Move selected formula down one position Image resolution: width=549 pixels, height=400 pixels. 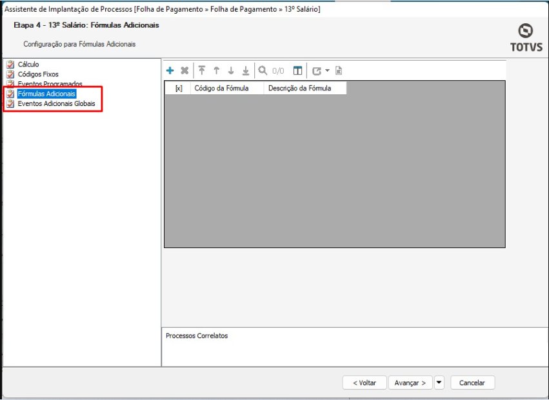(231, 70)
